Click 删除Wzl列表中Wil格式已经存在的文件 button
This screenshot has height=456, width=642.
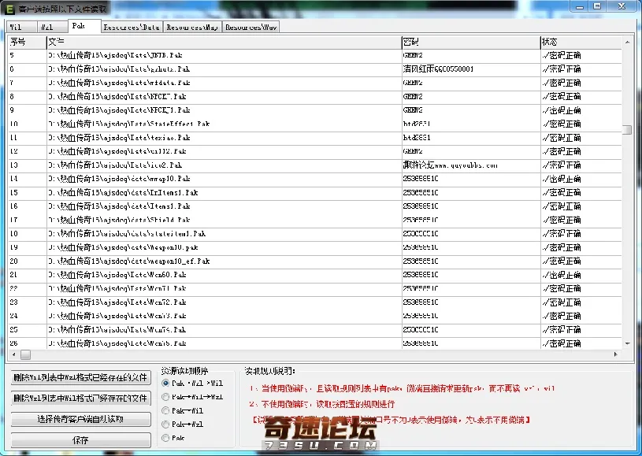80,398
